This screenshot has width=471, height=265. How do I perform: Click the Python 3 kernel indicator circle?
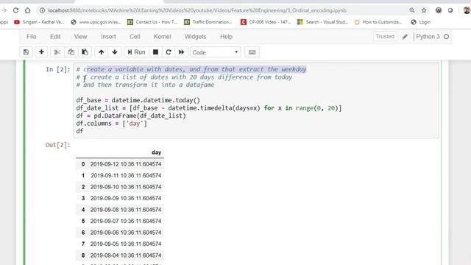coord(447,37)
